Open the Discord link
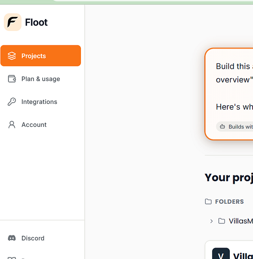Screen dimensions: 253x259 tap(41, 238)
